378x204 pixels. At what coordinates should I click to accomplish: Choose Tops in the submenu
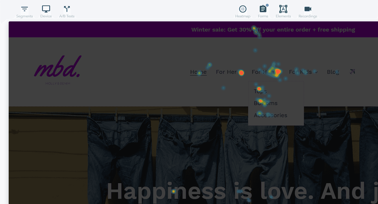[x=260, y=91]
